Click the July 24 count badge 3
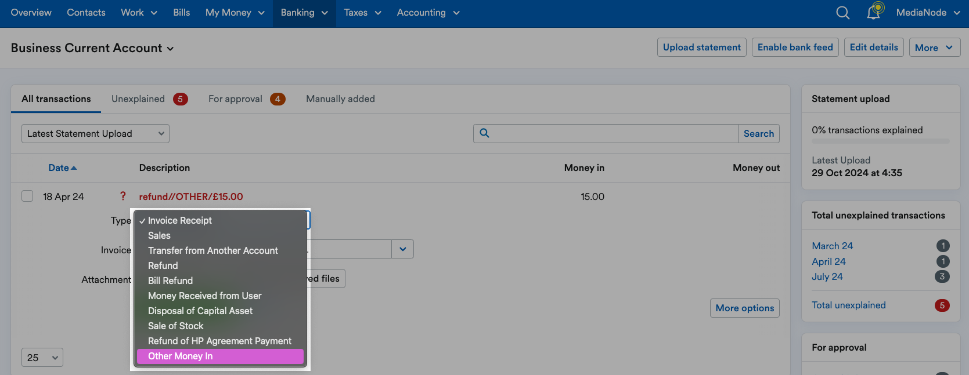The height and width of the screenshot is (375, 969). 942,276
